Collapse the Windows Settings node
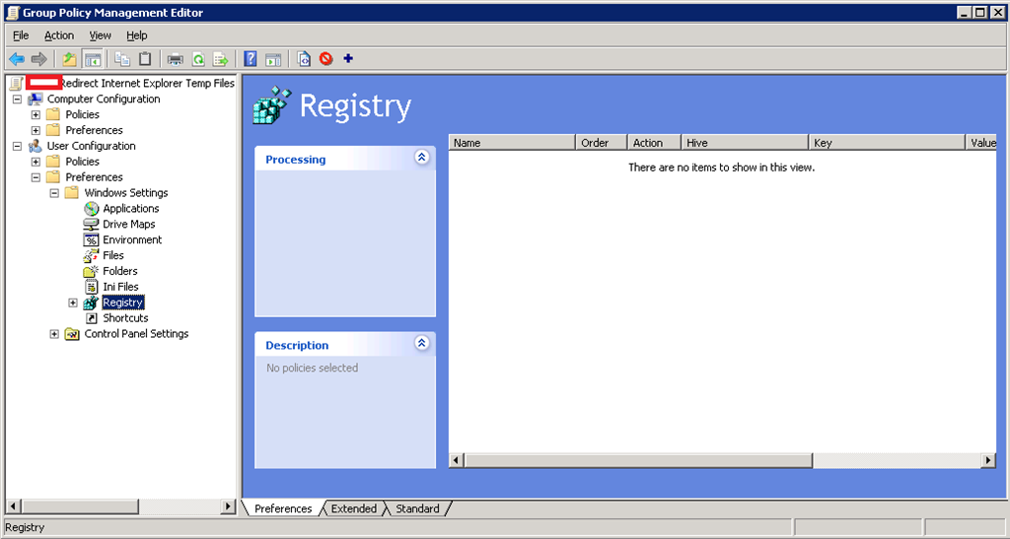Viewport: 1010px width, 539px height. pyautogui.click(x=55, y=193)
